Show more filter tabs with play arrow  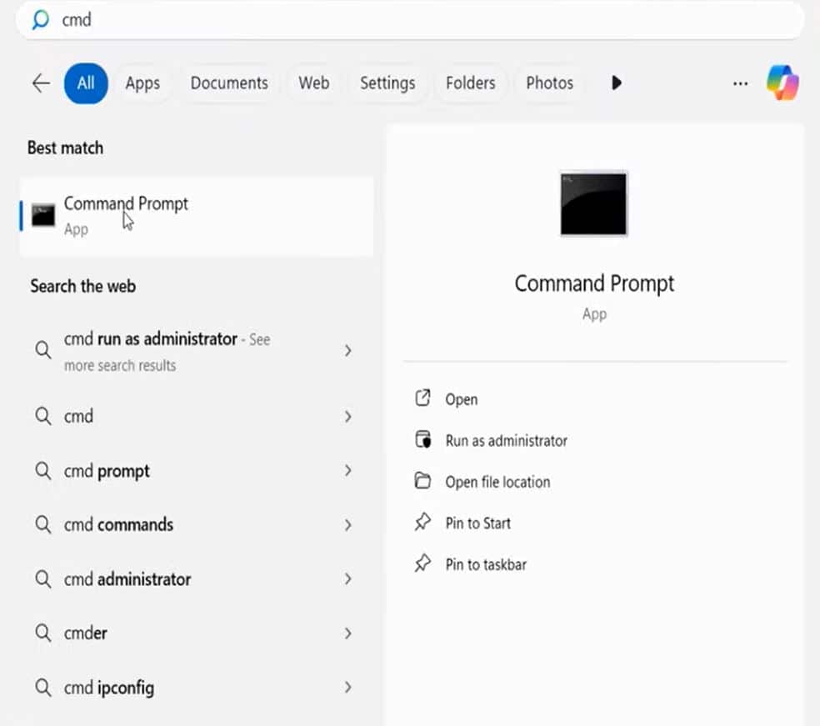pos(617,83)
